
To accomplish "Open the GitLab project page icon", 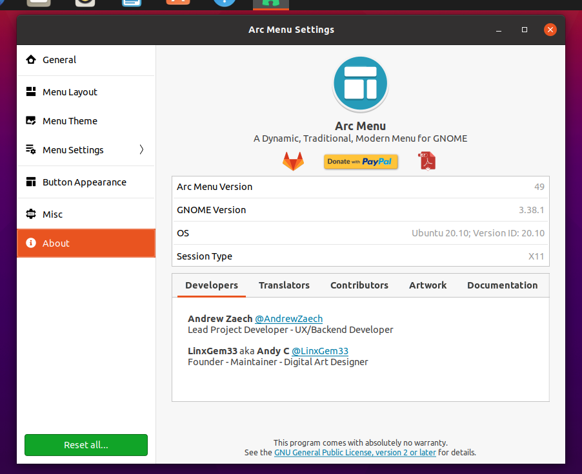I will [293, 161].
